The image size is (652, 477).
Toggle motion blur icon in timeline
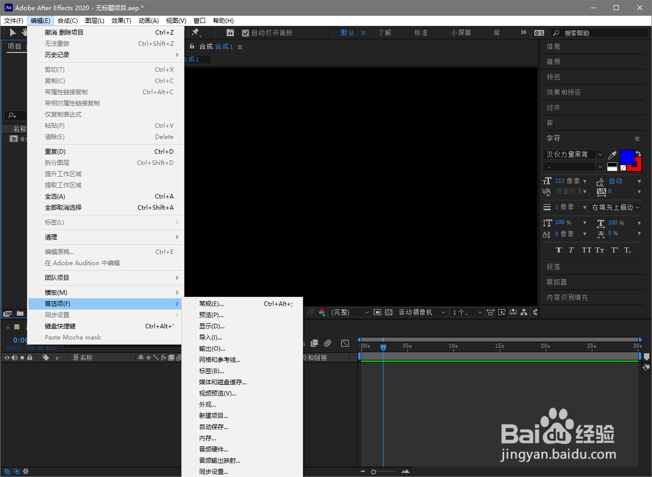pyautogui.click(x=328, y=344)
